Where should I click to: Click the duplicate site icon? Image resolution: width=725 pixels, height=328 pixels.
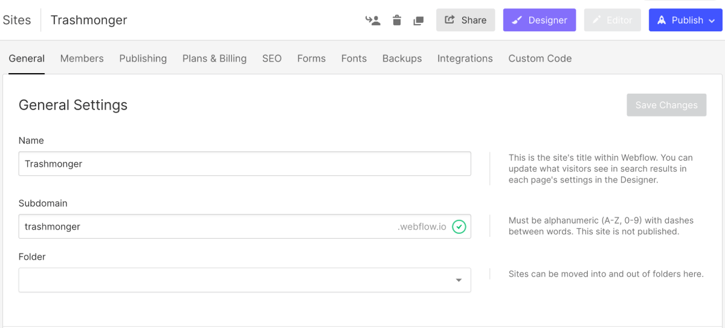(x=418, y=21)
